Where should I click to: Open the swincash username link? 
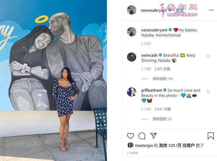149,55
